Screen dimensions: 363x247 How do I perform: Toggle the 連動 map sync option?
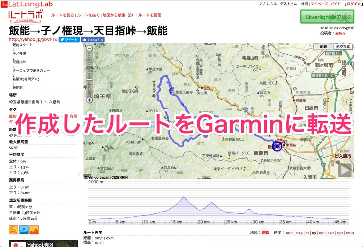click(265, 233)
